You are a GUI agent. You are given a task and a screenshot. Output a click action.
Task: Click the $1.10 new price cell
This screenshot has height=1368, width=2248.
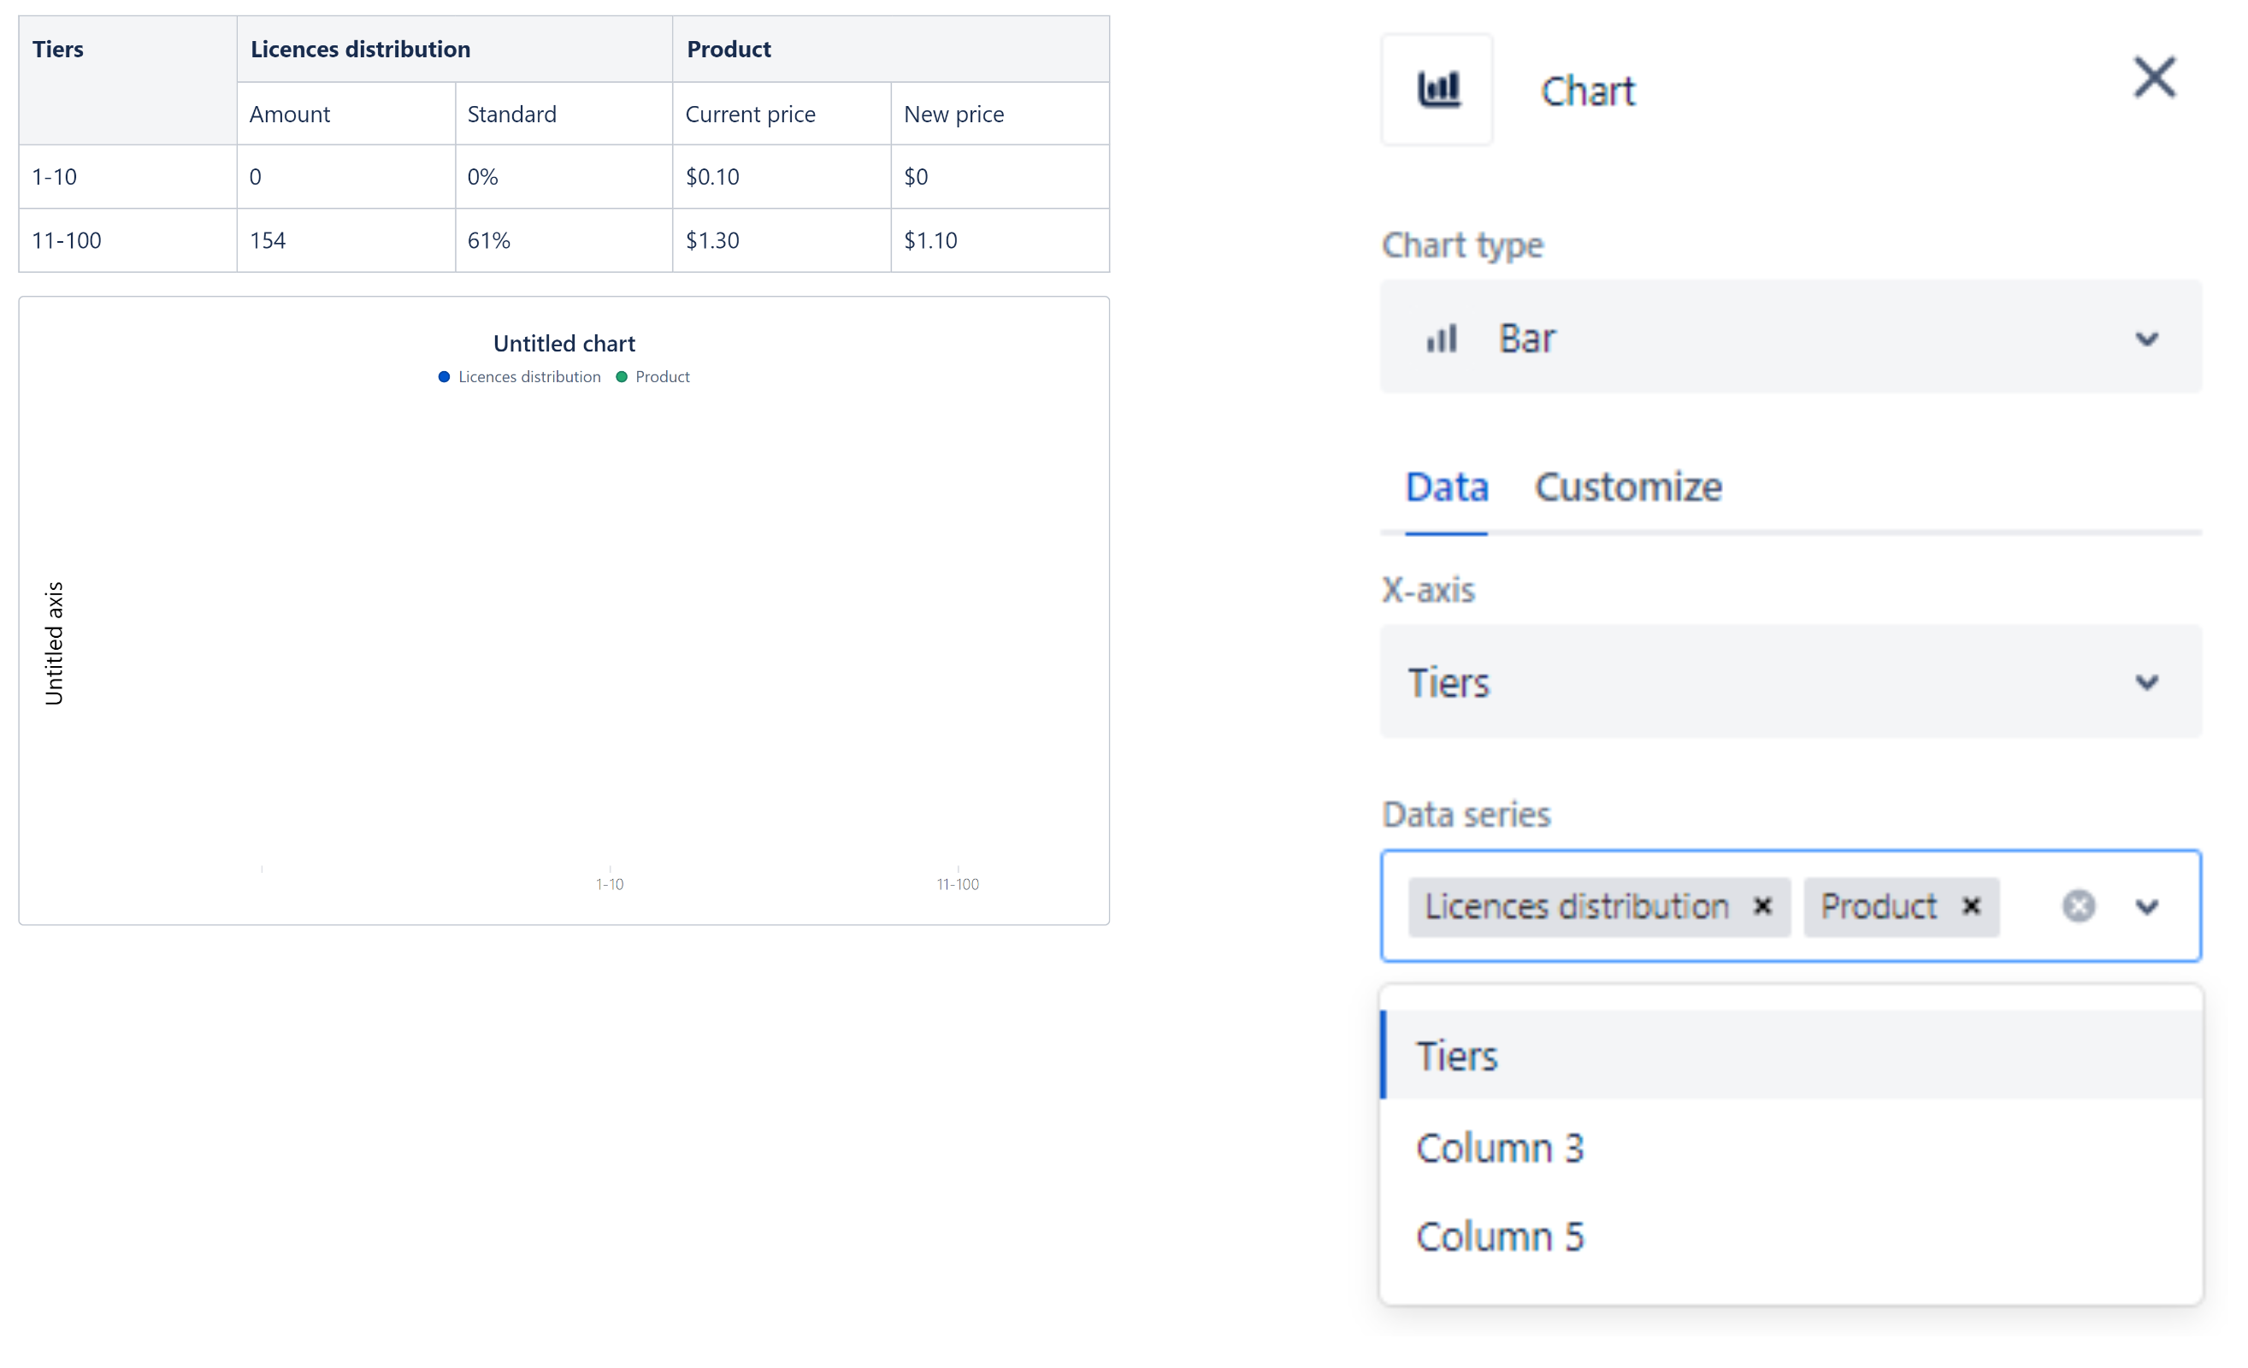pyautogui.click(x=1000, y=240)
